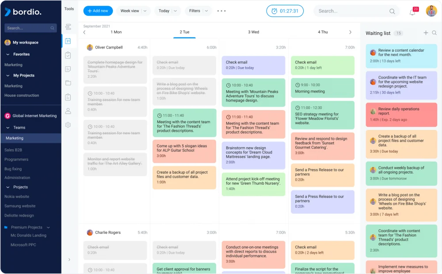Collapse the My Projects section

pyautogui.click(x=8, y=76)
